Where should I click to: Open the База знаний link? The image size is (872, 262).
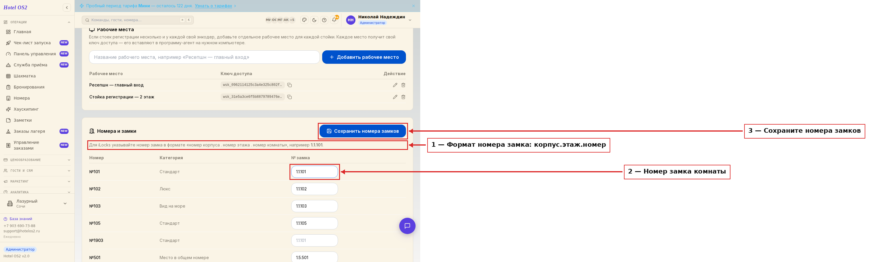(21, 219)
